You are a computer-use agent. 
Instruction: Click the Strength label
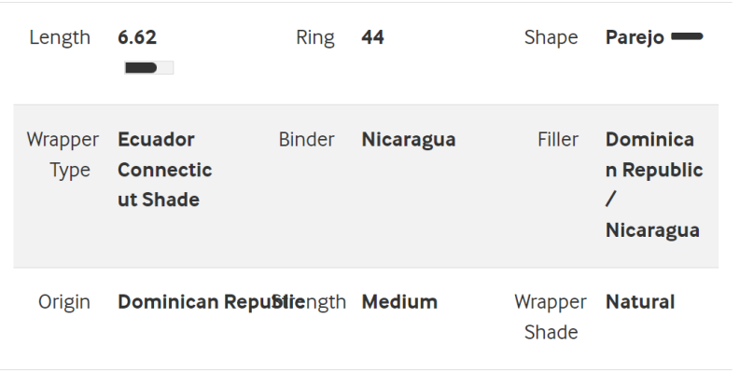tap(309, 303)
